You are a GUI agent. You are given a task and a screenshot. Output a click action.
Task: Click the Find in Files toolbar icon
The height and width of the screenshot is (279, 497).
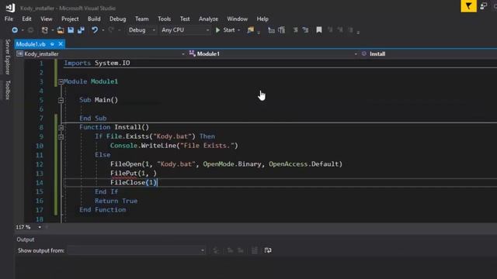click(250, 30)
